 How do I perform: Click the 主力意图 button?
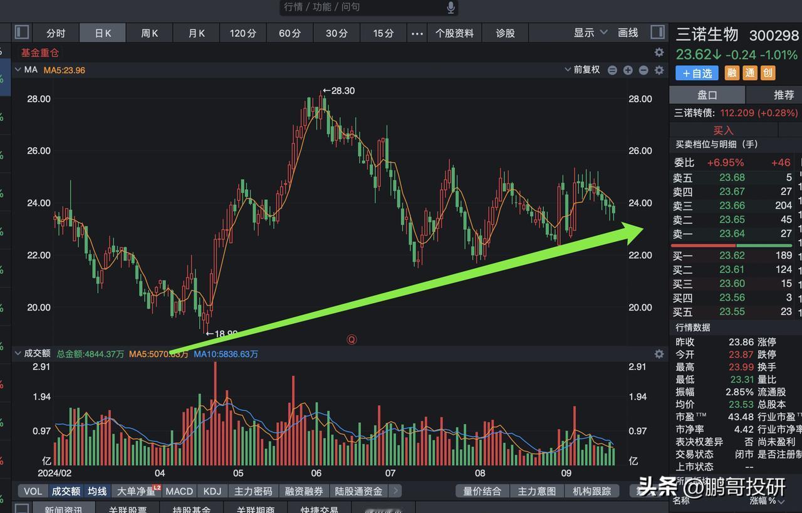tap(537, 491)
